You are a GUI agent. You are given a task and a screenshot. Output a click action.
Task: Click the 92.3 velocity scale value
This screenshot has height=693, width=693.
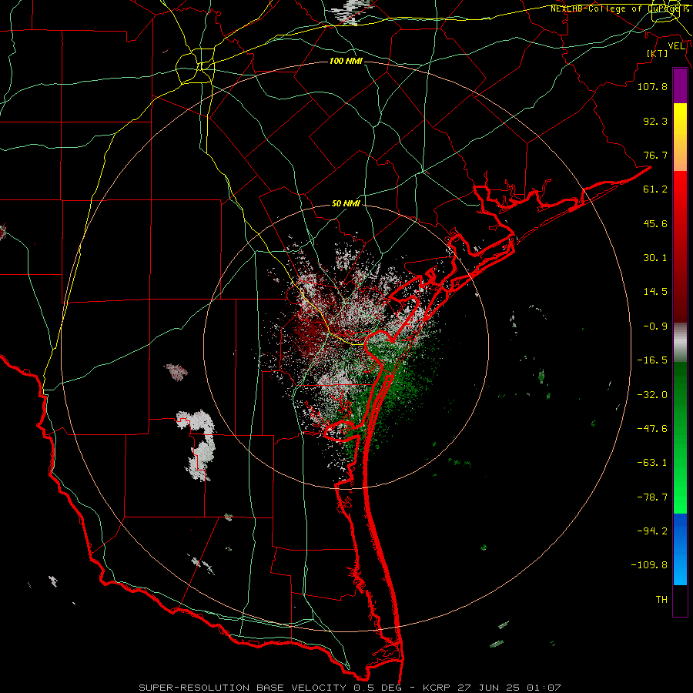pos(655,121)
